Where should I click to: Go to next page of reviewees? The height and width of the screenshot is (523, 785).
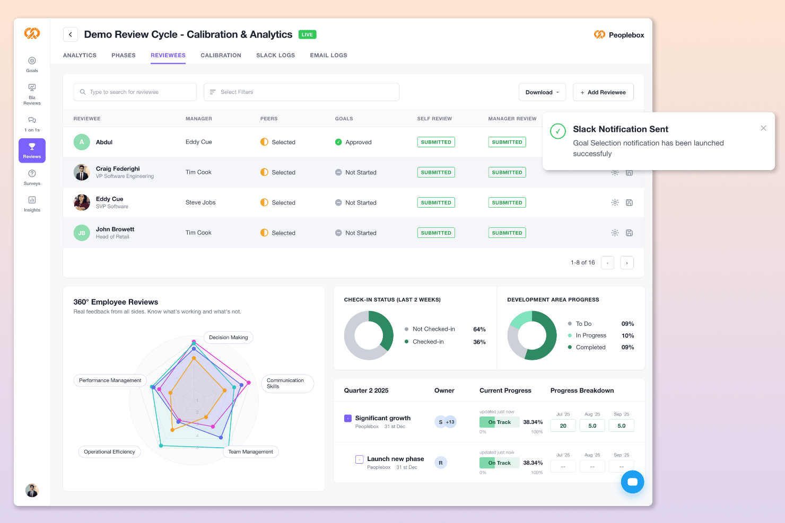pos(627,263)
